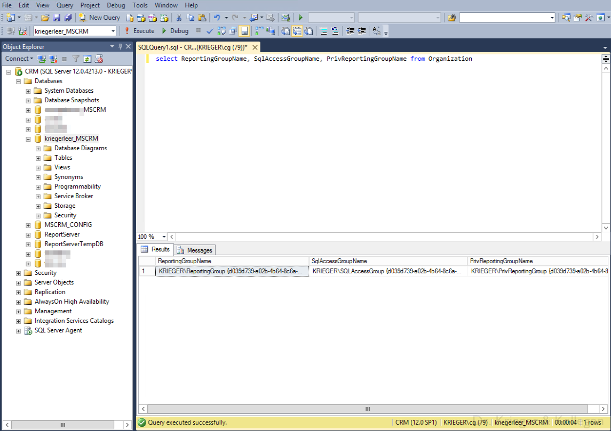Refresh the Object Explorer tree
Viewport: 611px width, 431px height.
[x=88, y=59]
